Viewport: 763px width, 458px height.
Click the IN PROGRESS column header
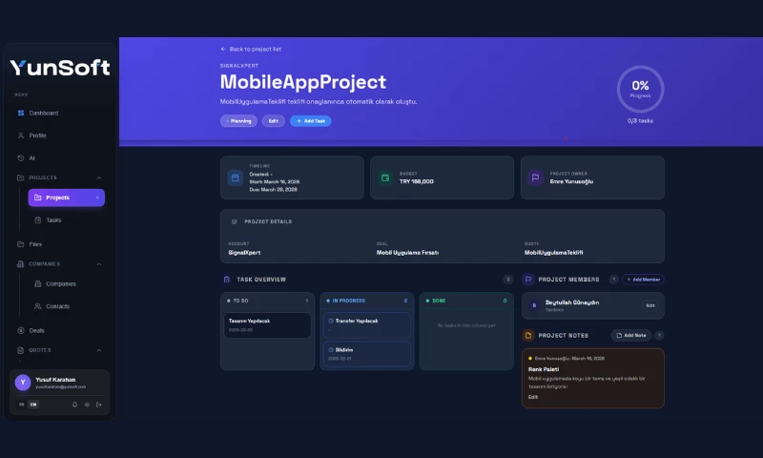(x=367, y=301)
